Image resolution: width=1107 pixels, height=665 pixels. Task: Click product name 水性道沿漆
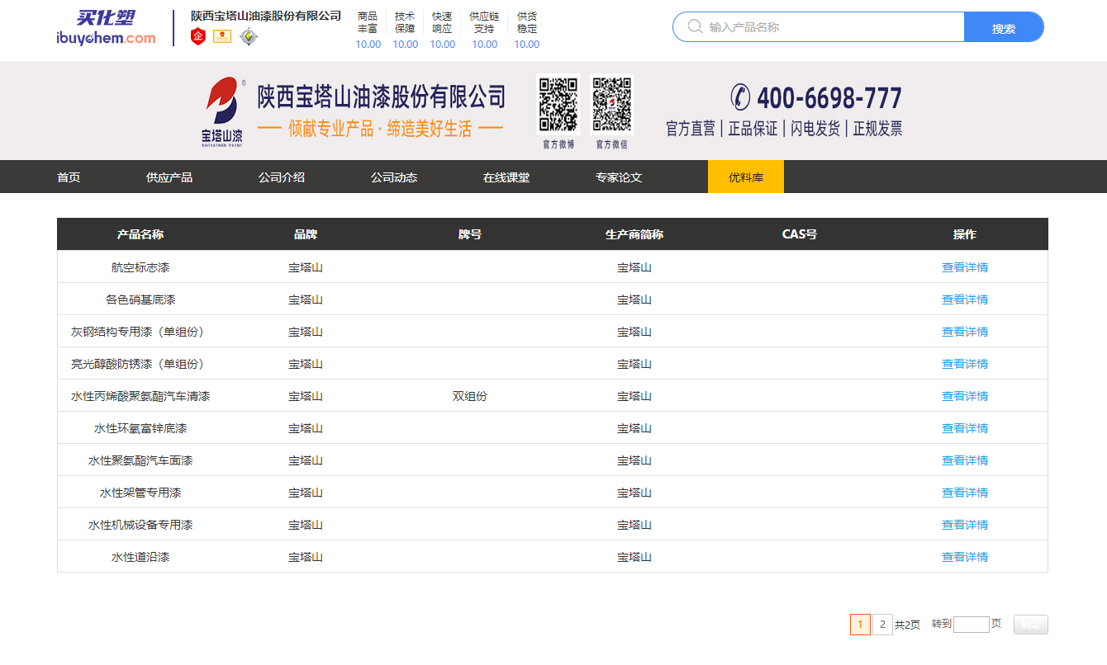coord(140,557)
